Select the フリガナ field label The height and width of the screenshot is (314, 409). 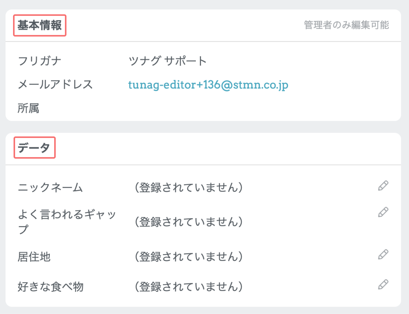[x=40, y=61]
